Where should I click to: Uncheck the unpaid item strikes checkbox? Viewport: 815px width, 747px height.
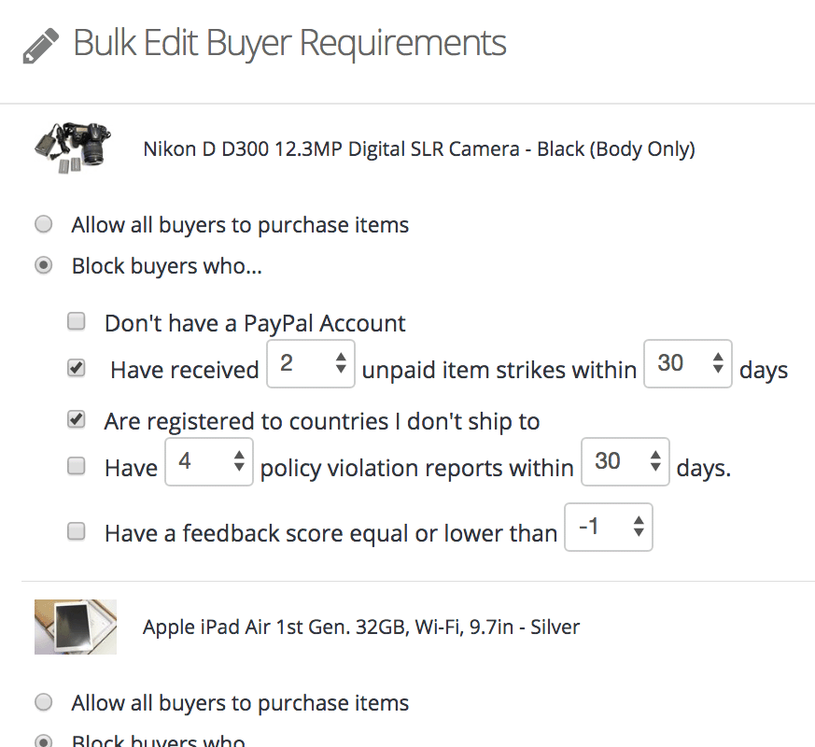[77, 369]
